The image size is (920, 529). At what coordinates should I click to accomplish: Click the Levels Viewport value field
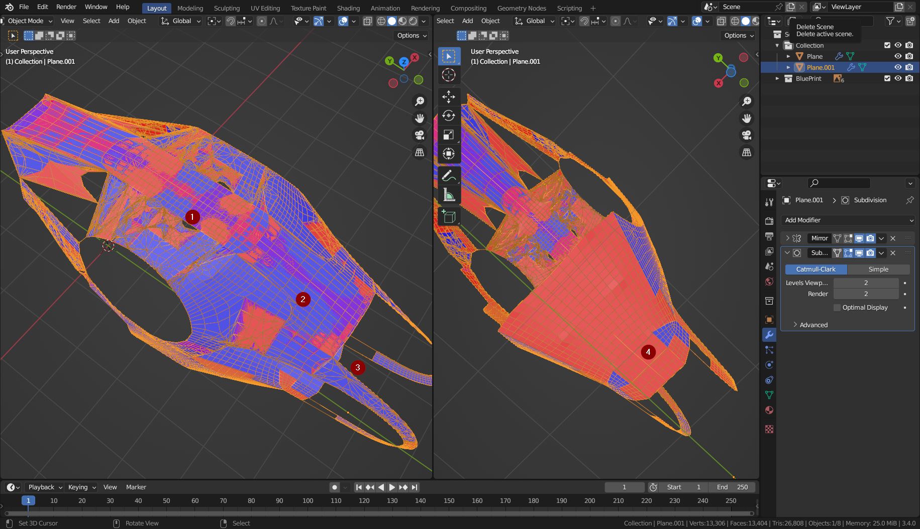tap(866, 283)
